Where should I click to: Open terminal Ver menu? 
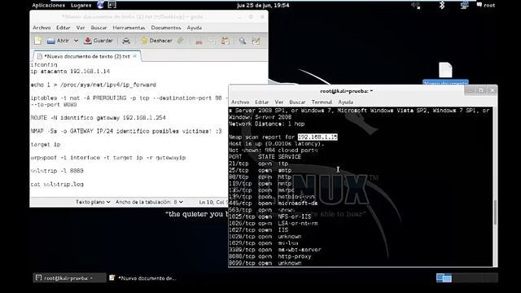click(279, 102)
